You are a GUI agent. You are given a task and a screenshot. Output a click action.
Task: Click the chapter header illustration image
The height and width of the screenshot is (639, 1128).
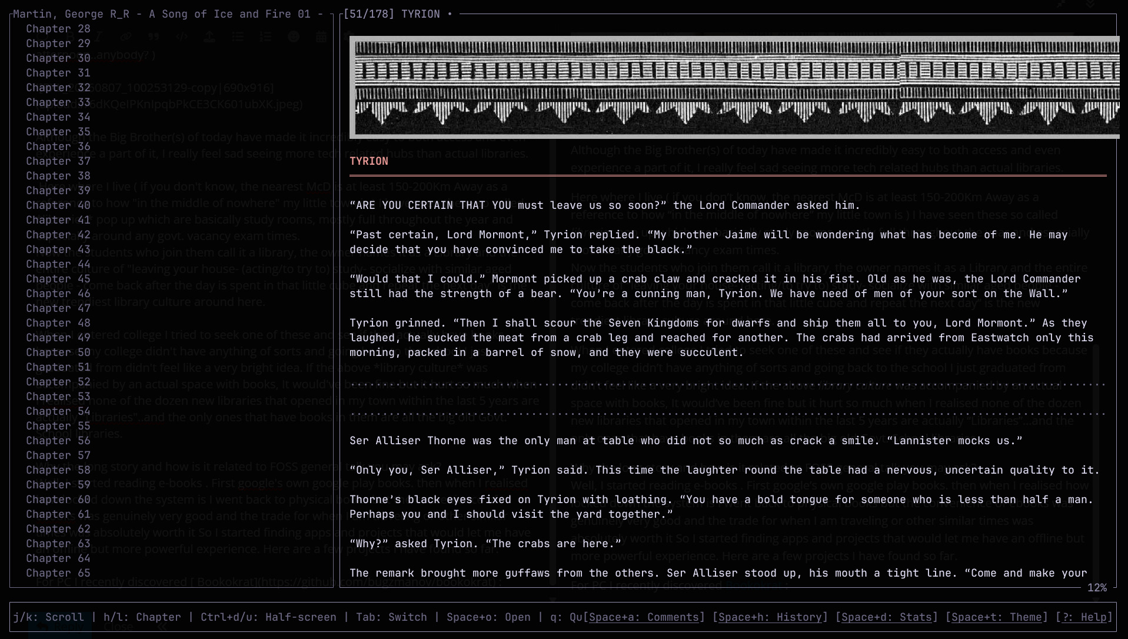click(x=734, y=88)
